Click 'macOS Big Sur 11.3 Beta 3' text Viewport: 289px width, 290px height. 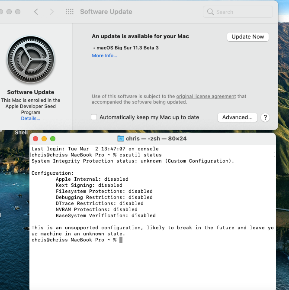point(128,48)
